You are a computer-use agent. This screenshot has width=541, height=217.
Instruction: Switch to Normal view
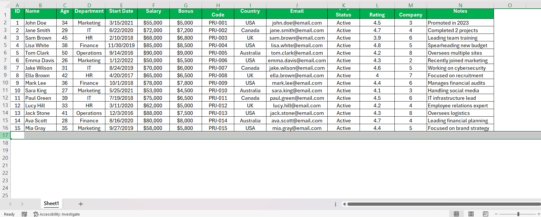coord(456,214)
